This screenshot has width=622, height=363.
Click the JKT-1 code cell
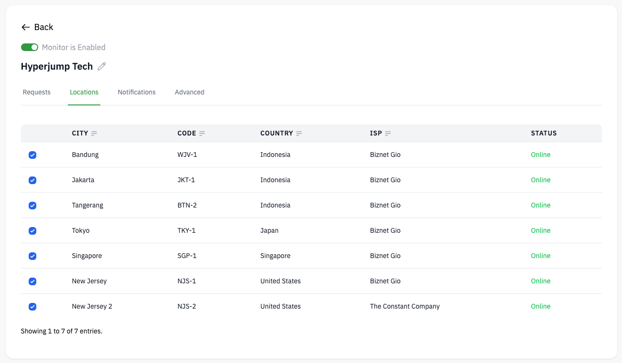coord(186,180)
